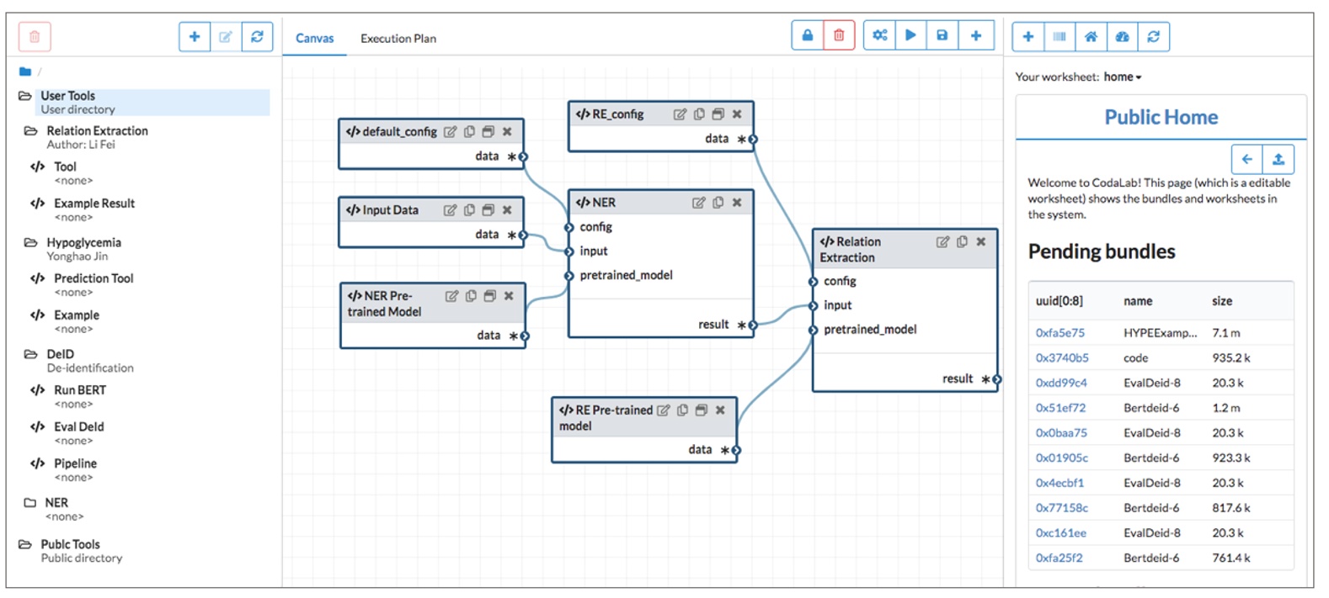This screenshot has width=1329, height=598.
Task: Switch to the Execution Plan tab
Action: point(398,39)
